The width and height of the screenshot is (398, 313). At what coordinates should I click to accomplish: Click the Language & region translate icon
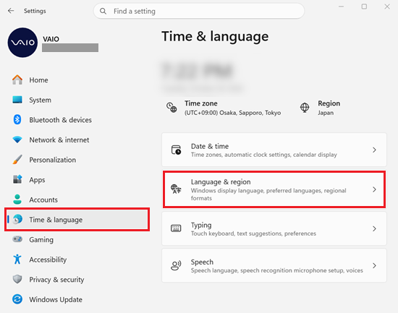click(176, 189)
